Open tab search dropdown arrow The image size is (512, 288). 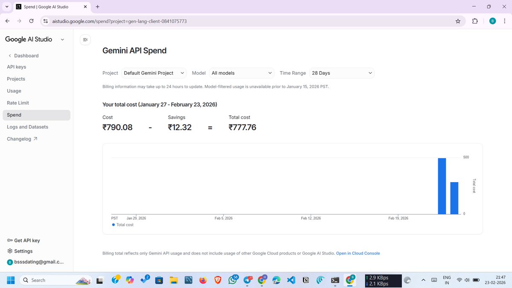[7, 7]
